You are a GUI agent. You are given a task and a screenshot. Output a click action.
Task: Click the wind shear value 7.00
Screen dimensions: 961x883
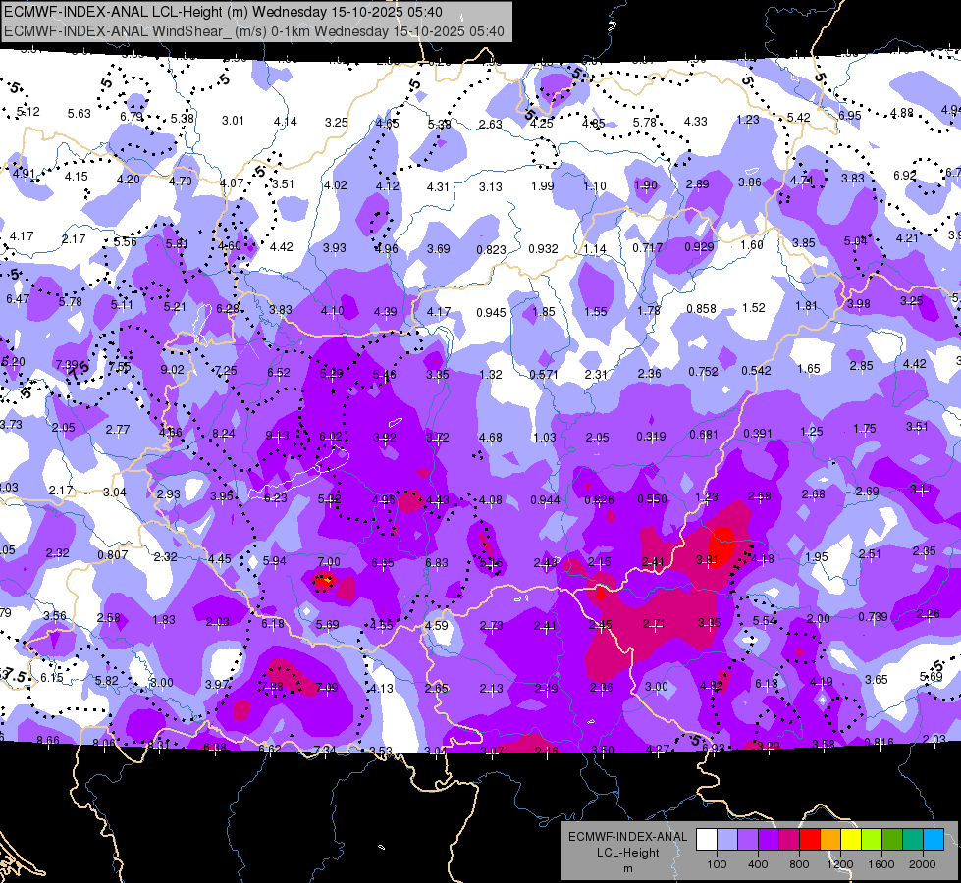pyautogui.click(x=329, y=561)
